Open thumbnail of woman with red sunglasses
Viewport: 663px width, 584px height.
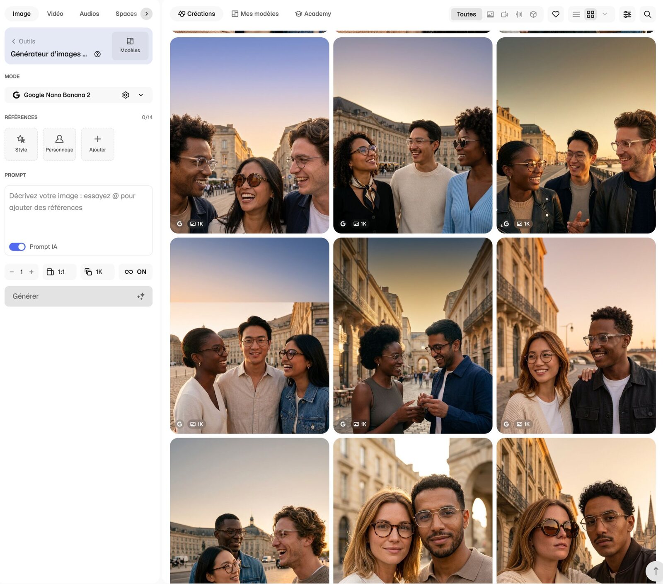point(576,511)
